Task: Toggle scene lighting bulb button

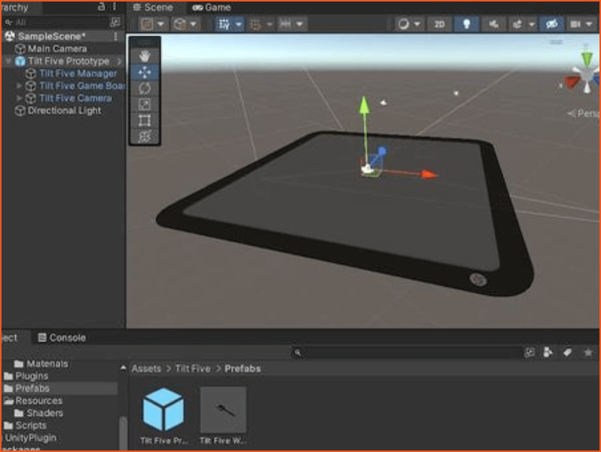Action: (466, 24)
